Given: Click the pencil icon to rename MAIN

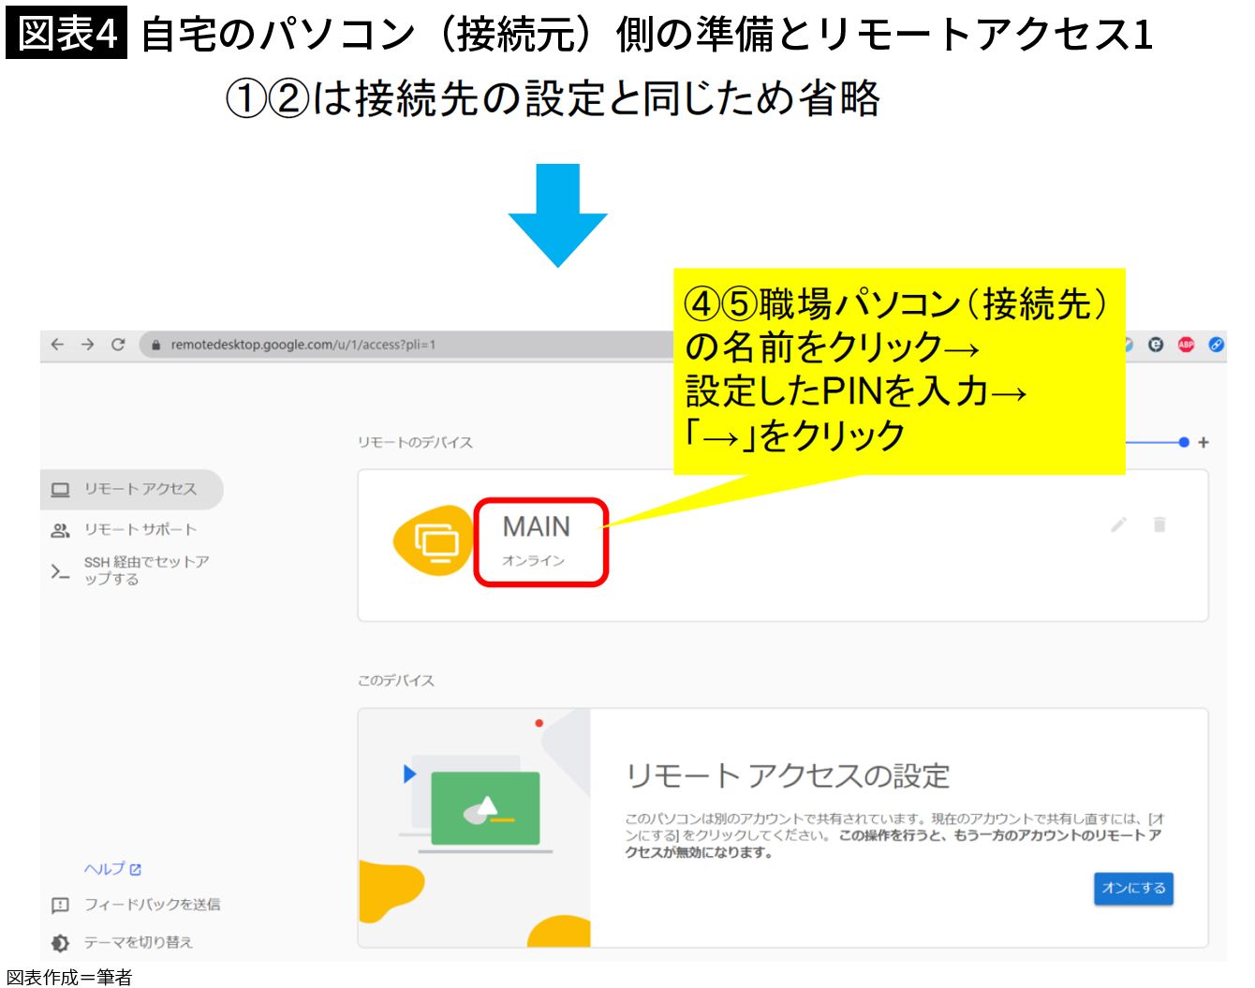Looking at the screenshot, I should (1118, 524).
